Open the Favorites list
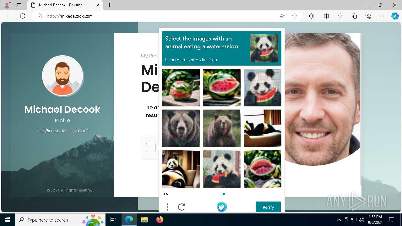 [340, 16]
